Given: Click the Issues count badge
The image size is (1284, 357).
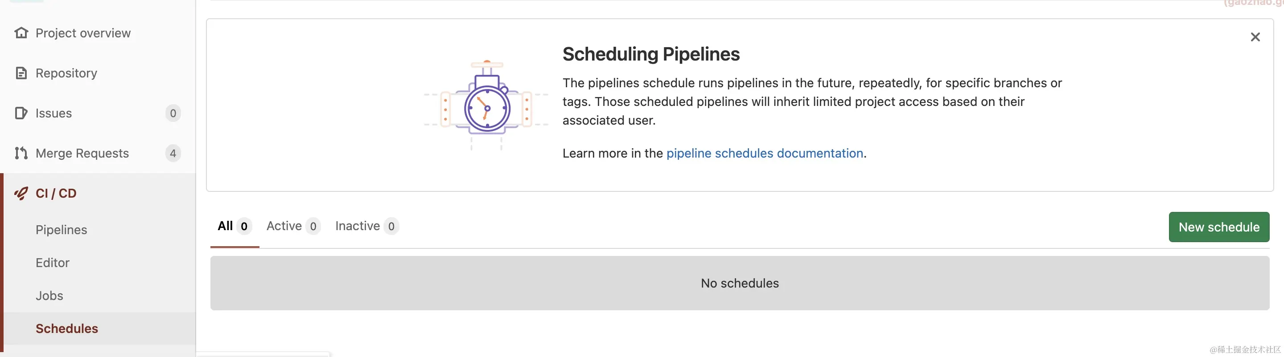Looking at the screenshot, I should 173,114.
